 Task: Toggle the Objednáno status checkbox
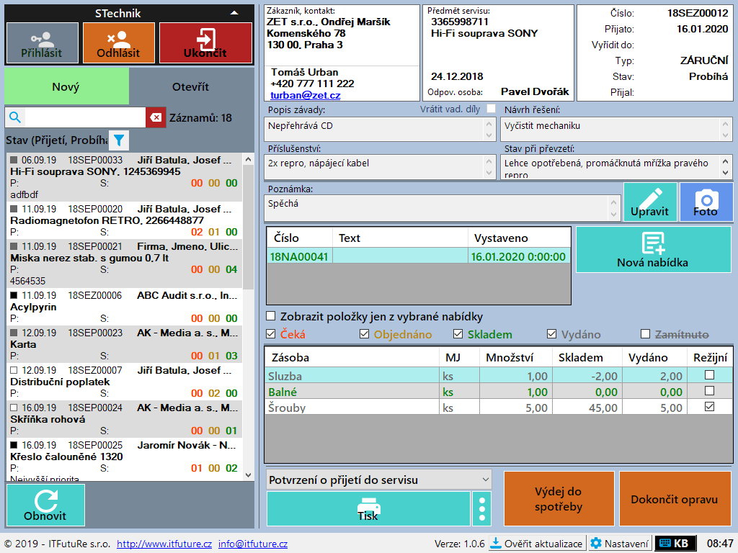(364, 334)
